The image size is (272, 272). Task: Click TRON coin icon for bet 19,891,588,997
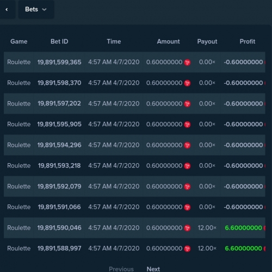pyautogui.click(x=187, y=249)
